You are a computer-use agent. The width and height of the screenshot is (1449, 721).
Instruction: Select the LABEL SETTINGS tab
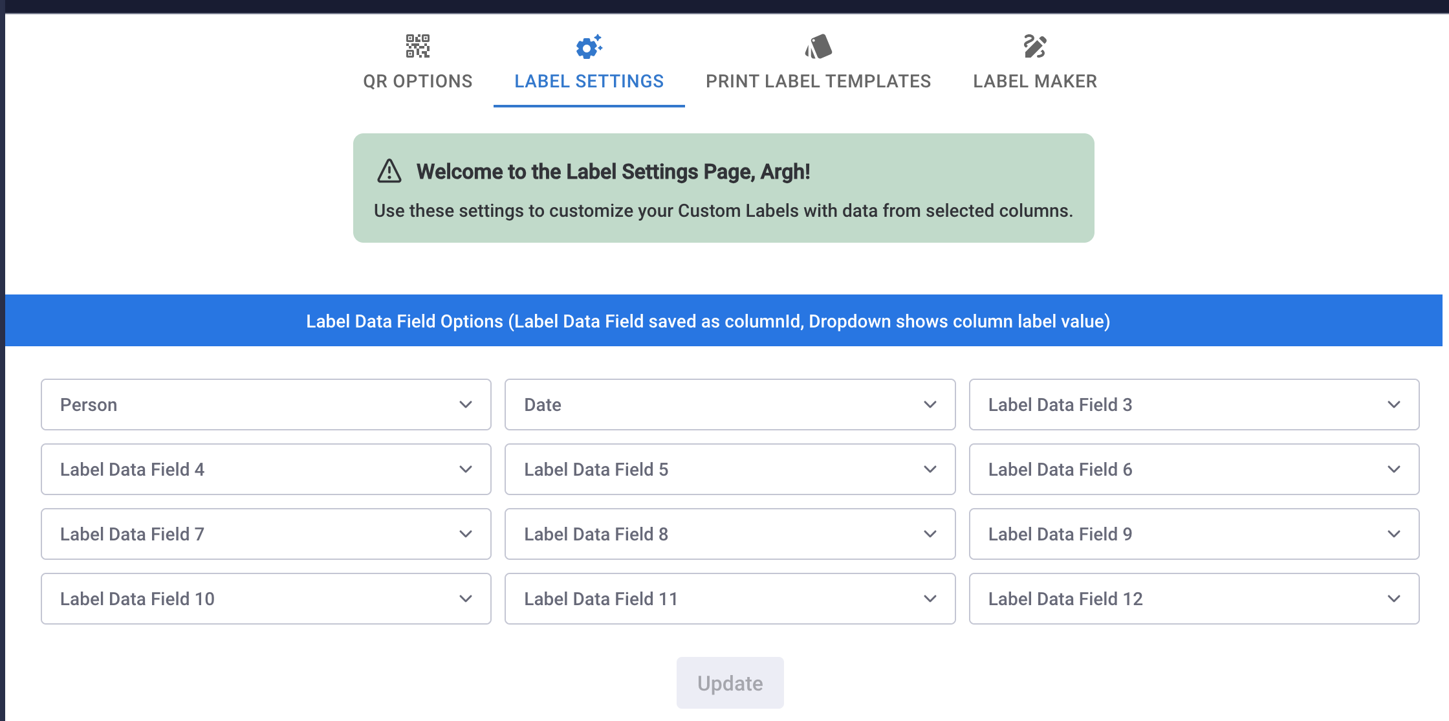click(589, 63)
